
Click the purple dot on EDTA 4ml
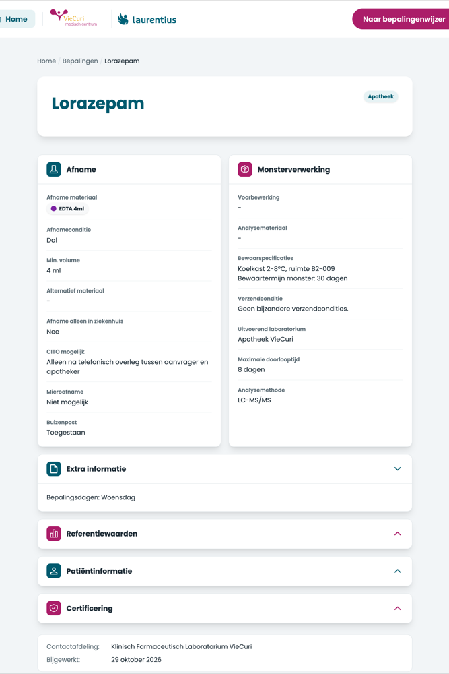point(54,208)
